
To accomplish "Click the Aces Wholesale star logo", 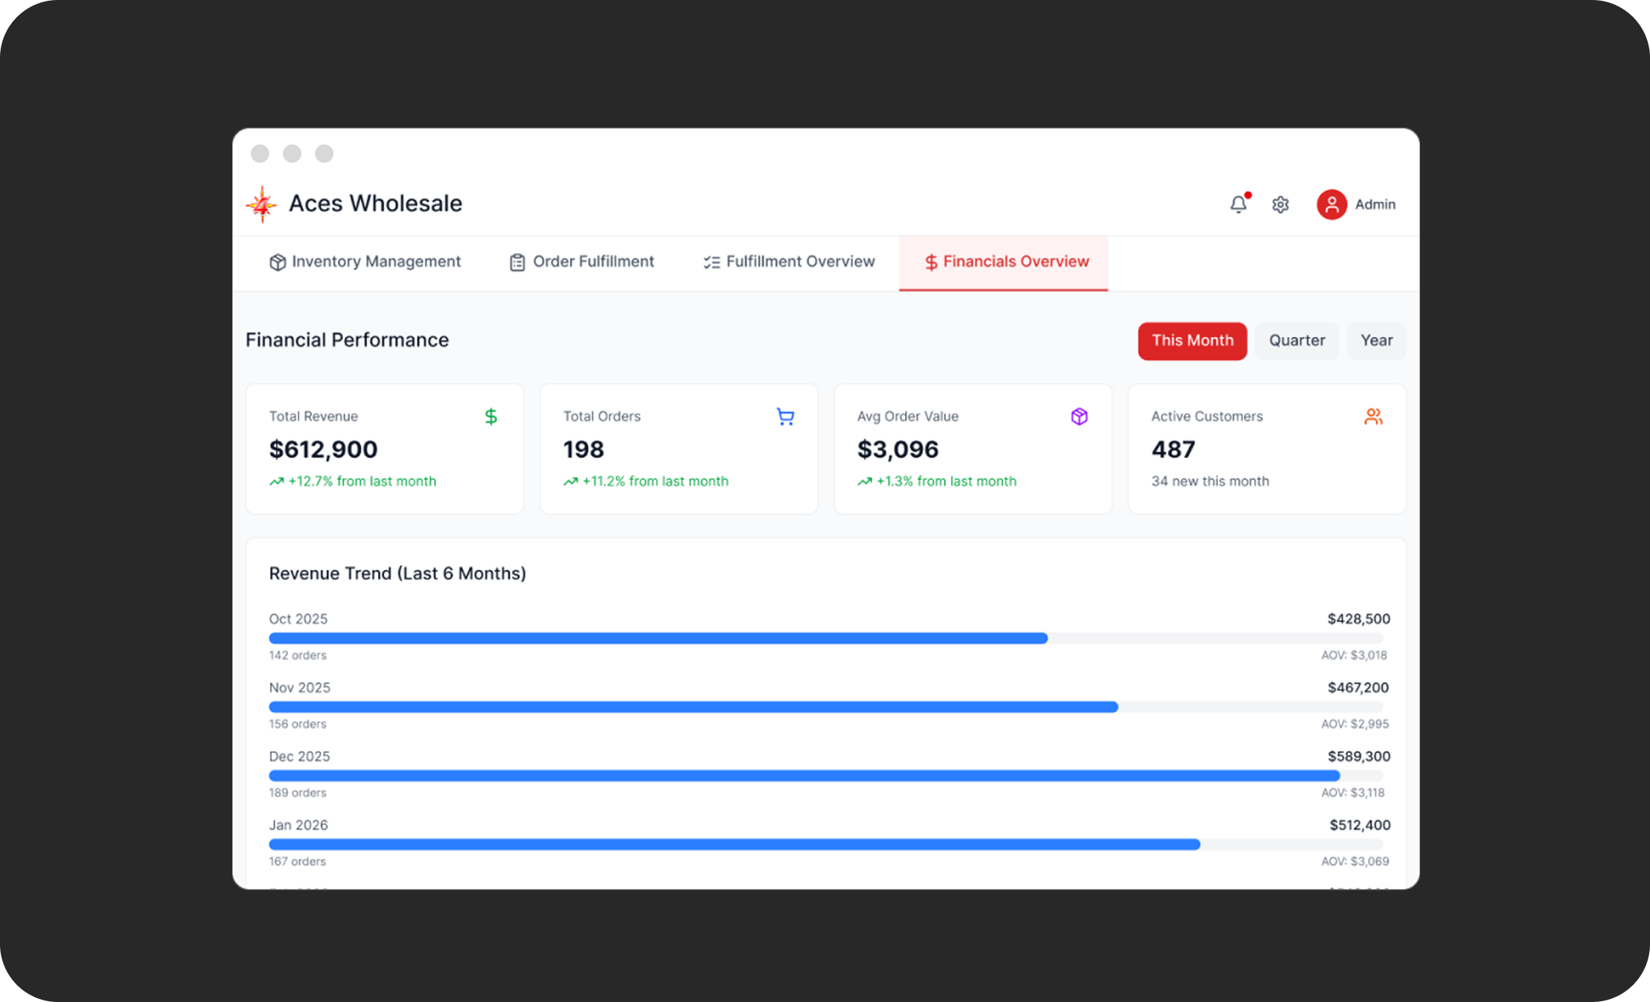I will click(262, 205).
